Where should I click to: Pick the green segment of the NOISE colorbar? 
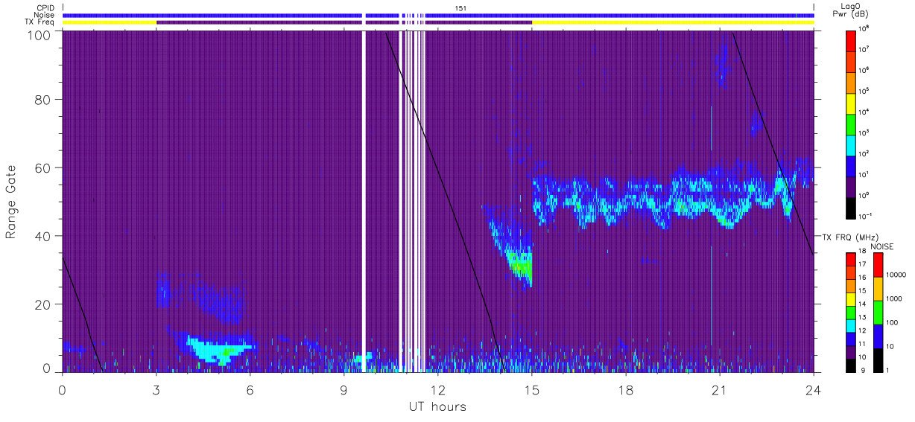[x=877, y=312]
